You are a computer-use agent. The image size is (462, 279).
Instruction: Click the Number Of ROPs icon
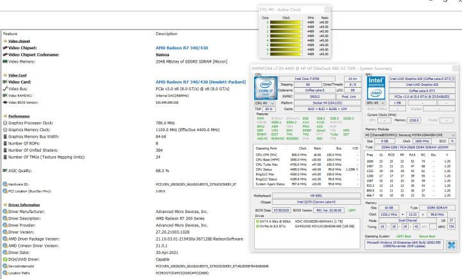5,143
